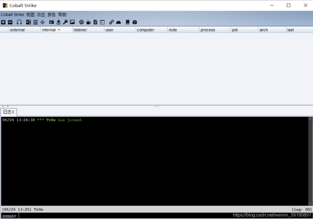This screenshot has width=313, height=219.
Task: Close the 日志 tab with its X
Action: click(13, 112)
